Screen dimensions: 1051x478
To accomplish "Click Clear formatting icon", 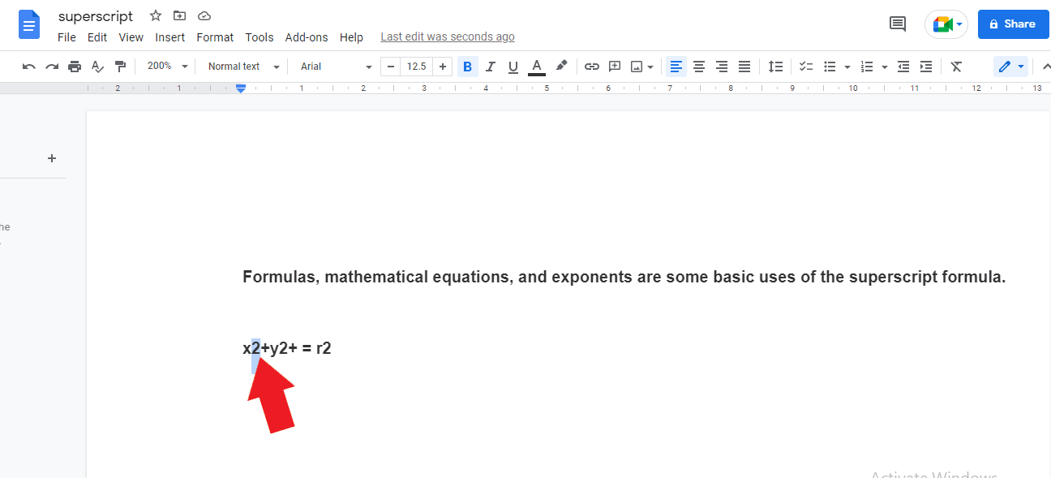I will (956, 67).
